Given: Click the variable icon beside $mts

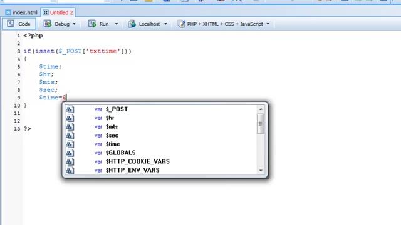Looking at the screenshot, I should tap(70, 126).
